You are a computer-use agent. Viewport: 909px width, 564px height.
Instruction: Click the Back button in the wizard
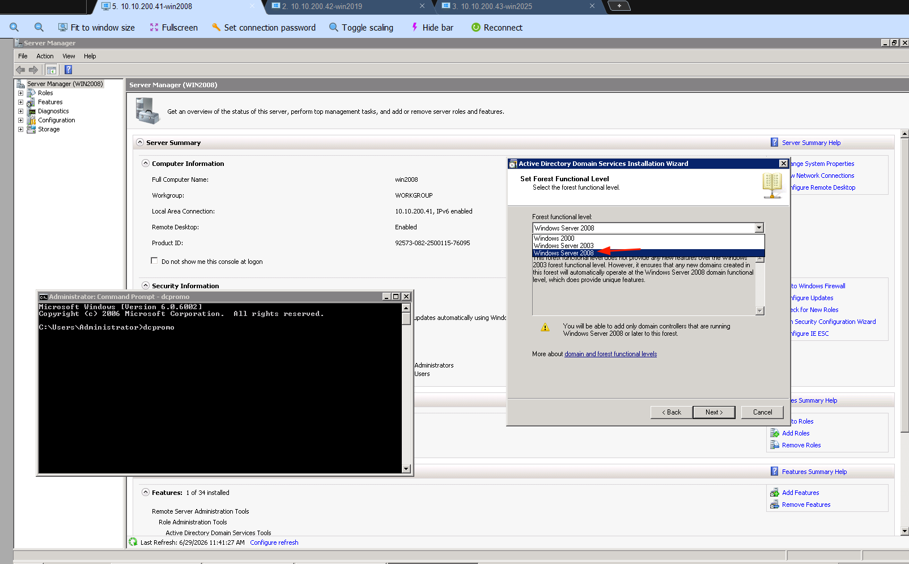(672, 412)
